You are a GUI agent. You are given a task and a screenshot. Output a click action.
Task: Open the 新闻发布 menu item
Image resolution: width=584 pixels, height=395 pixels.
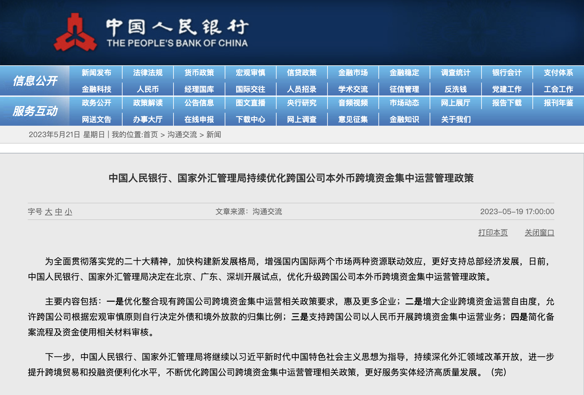tap(96, 73)
